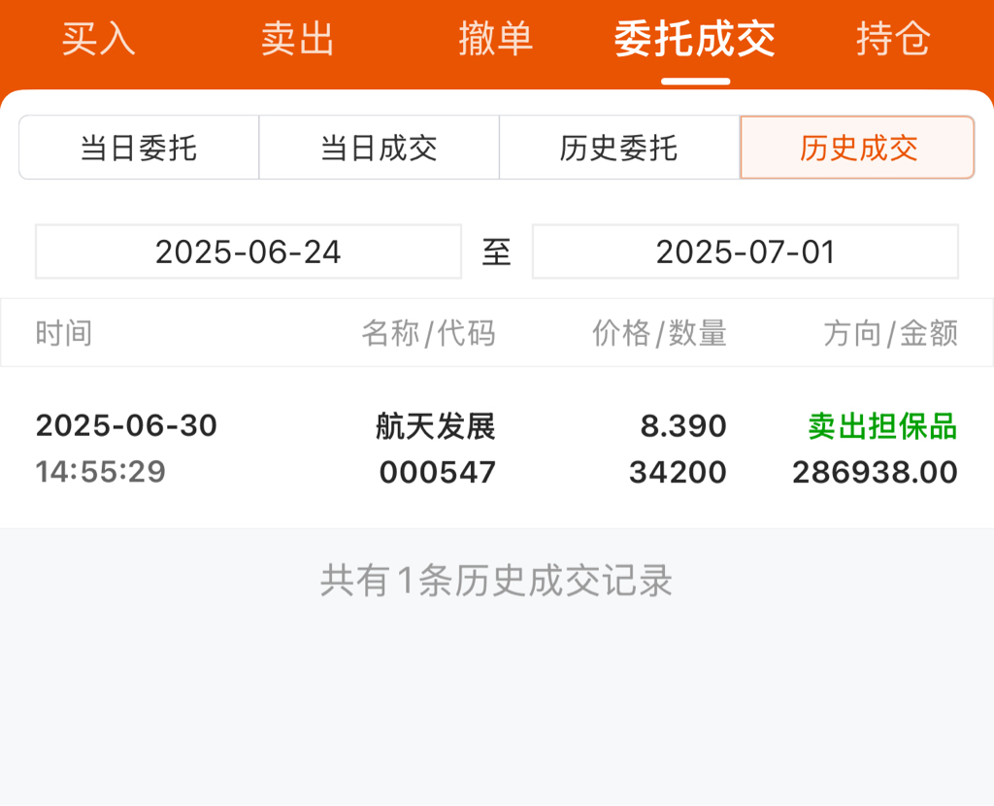Click the 时间 column header

coord(64,333)
